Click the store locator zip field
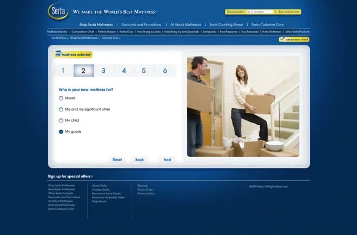The image size is (357, 235). click(x=260, y=12)
